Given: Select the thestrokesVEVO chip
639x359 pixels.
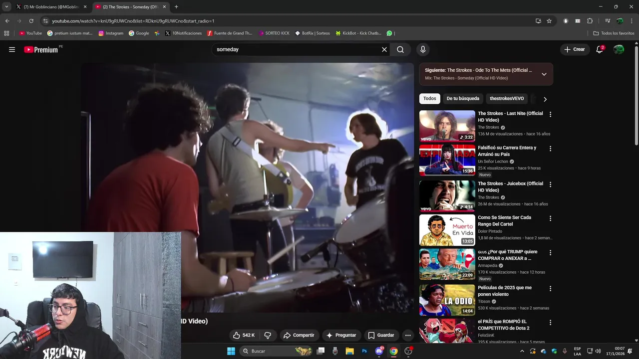Looking at the screenshot, I should click(507, 99).
